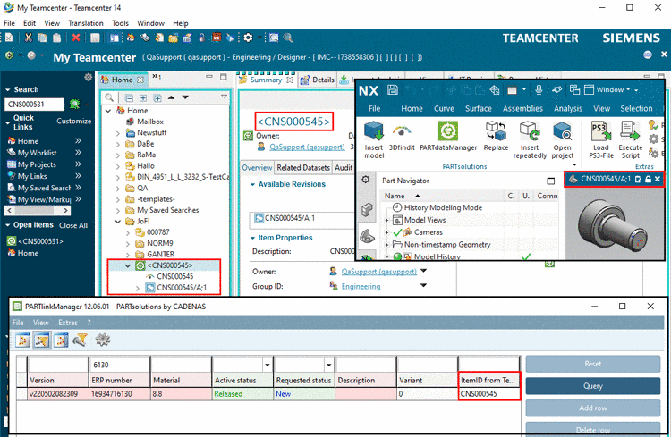Click the green search execute icon beside CNS000531
Screen dimensions: 671x437
tap(75, 104)
